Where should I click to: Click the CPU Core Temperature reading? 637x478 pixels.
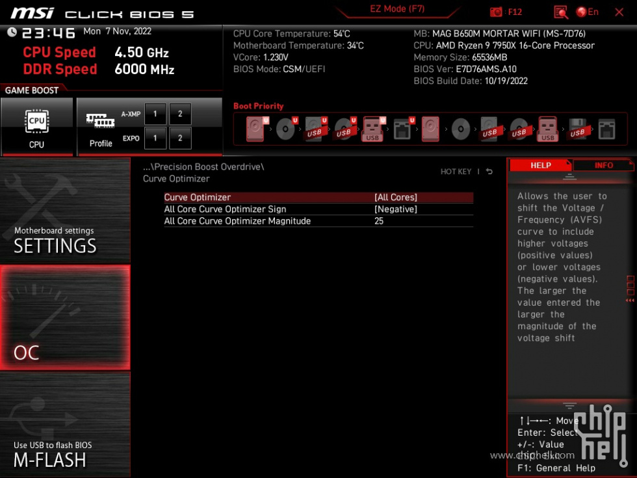point(292,34)
